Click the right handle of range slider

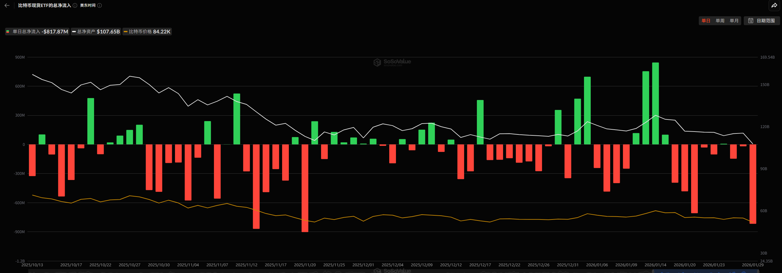click(758, 271)
